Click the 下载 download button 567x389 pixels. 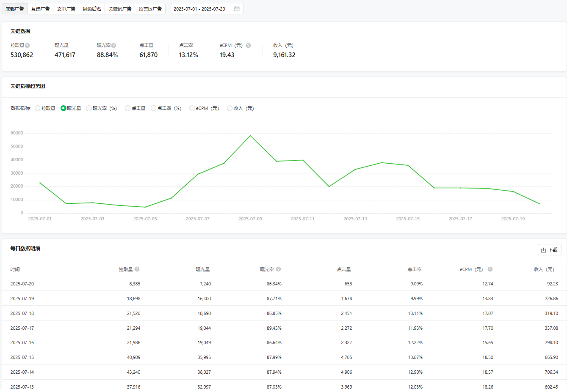550,250
